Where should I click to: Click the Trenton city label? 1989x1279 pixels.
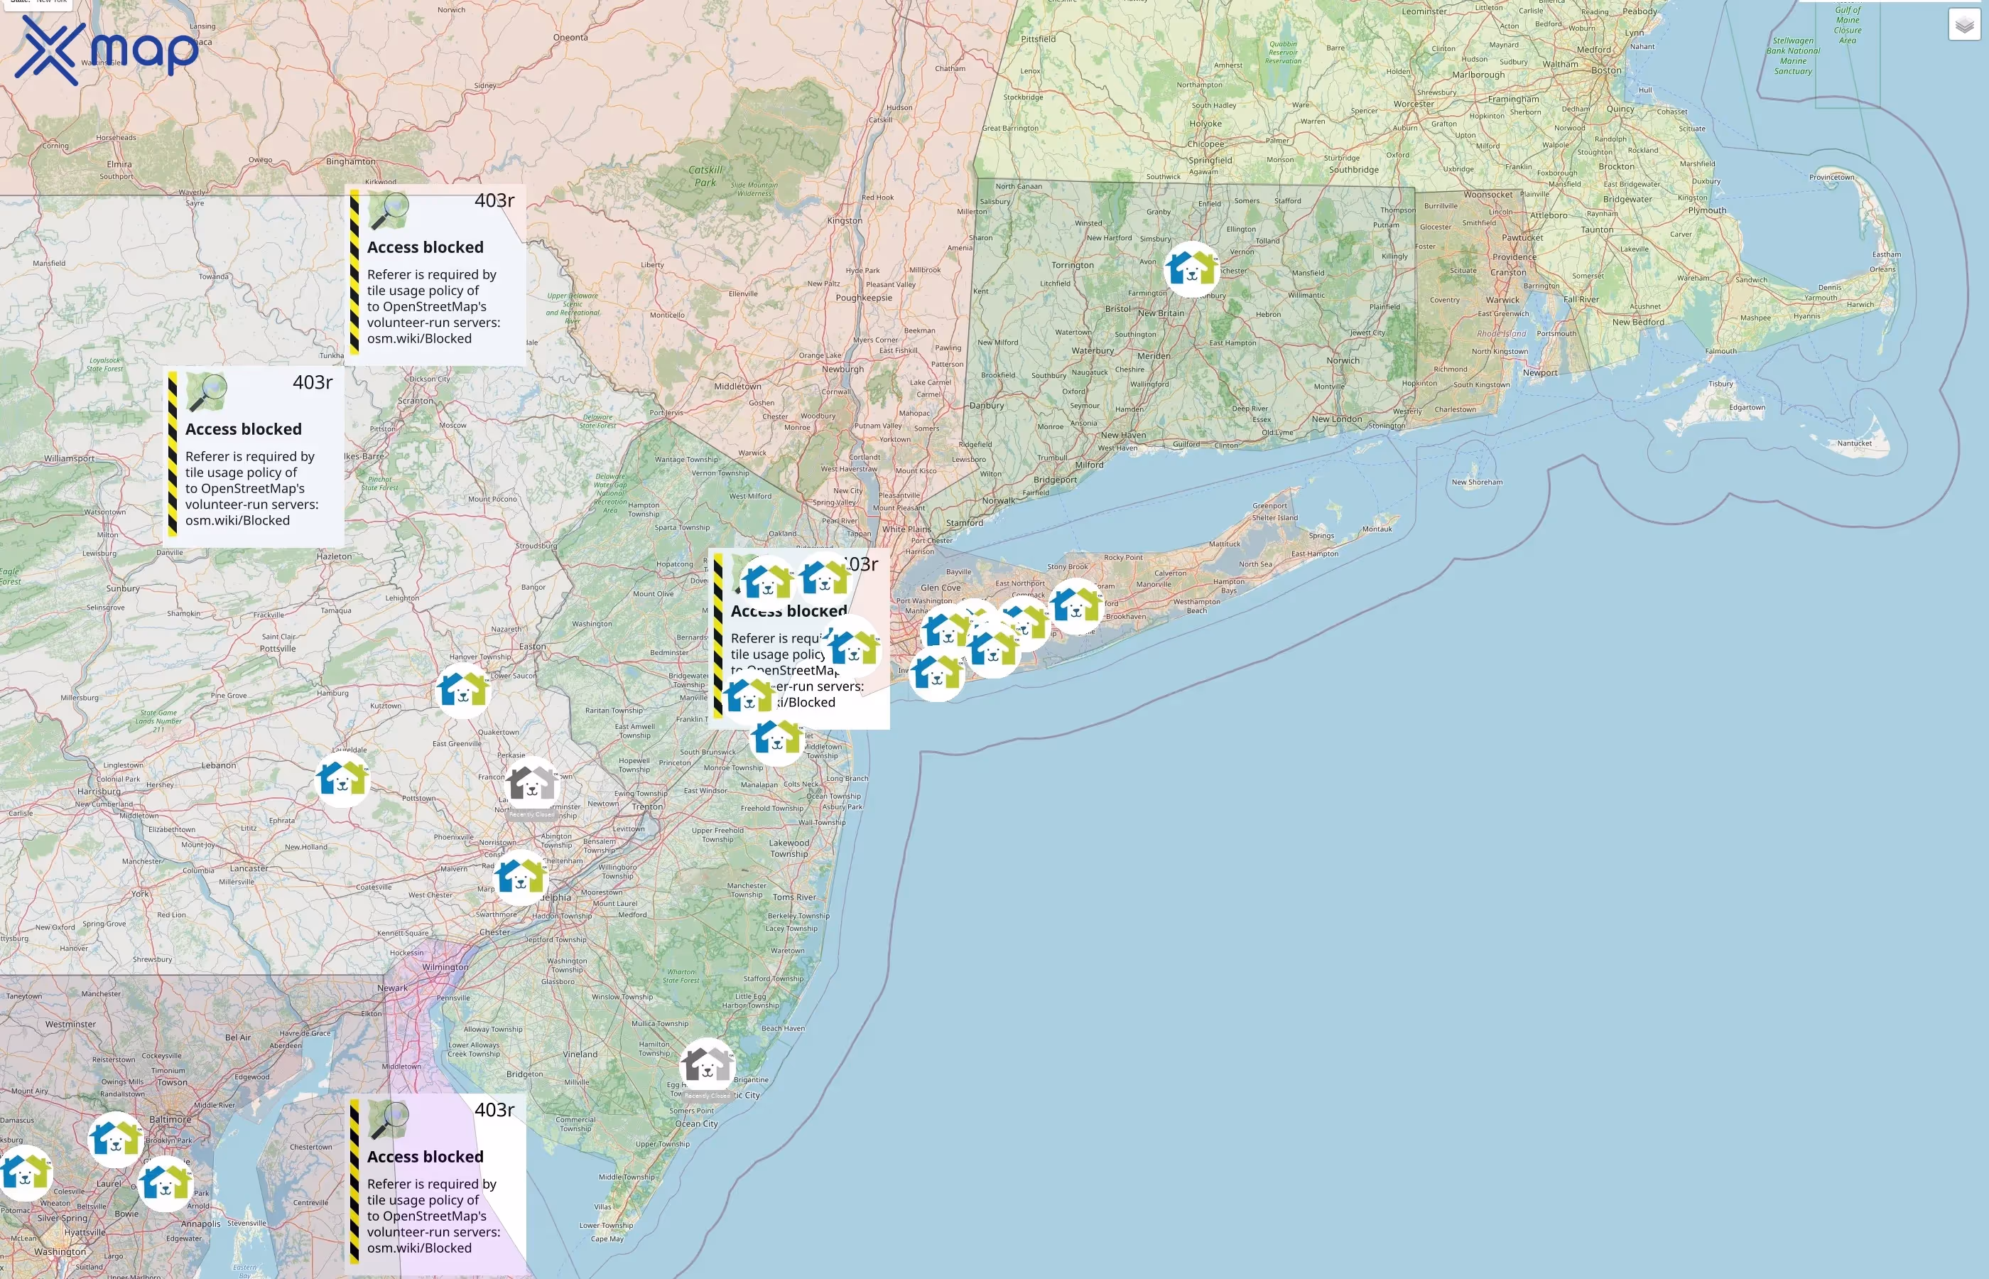tap(648, 806)
